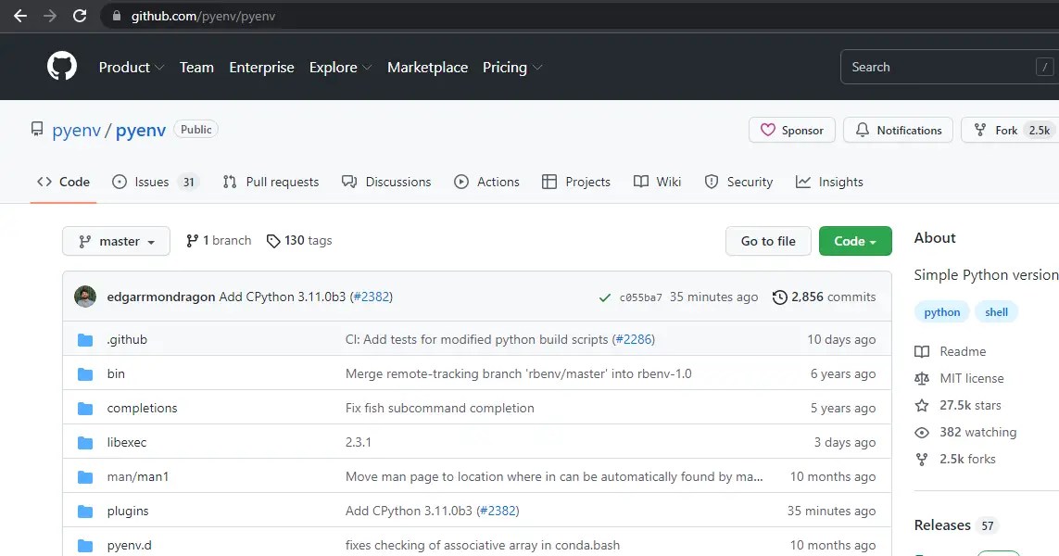Click the browser forward arrow

click(50, 16)
